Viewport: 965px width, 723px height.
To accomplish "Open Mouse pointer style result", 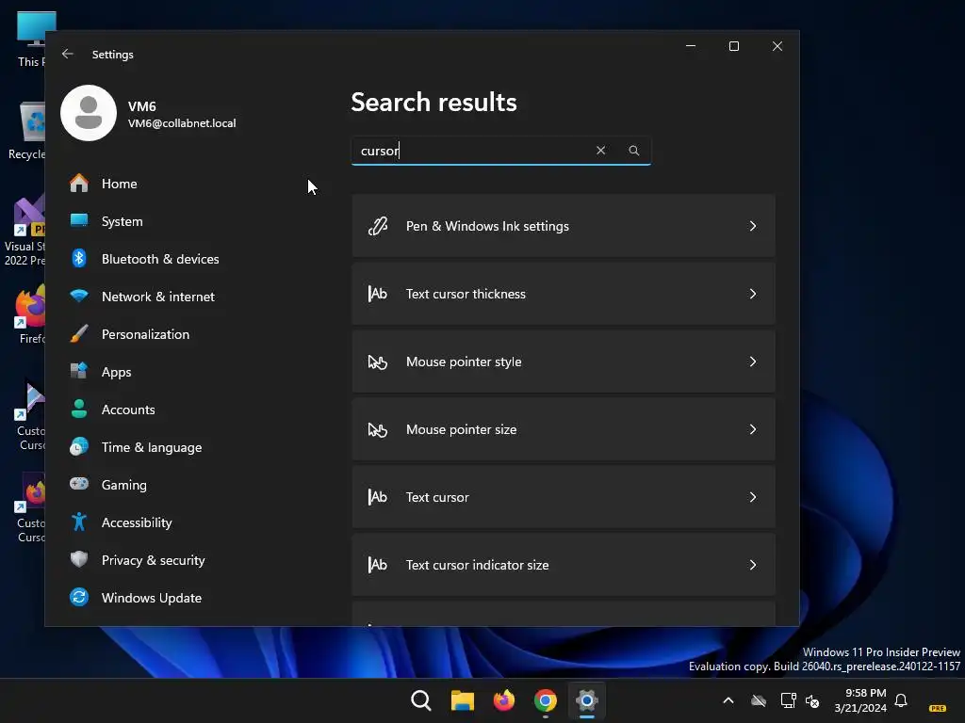I will pos(564,361).
